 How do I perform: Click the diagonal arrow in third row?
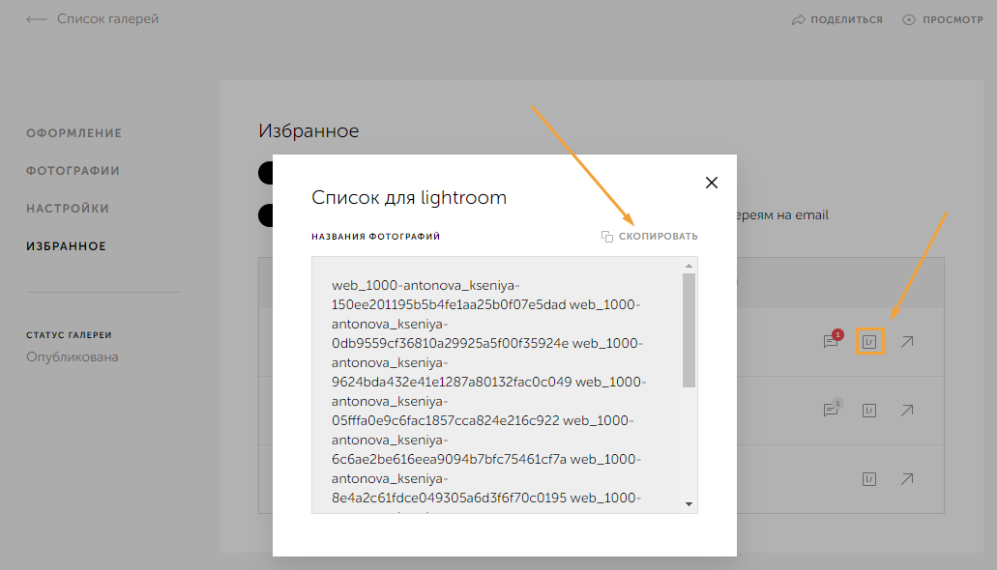coord(906,478)
